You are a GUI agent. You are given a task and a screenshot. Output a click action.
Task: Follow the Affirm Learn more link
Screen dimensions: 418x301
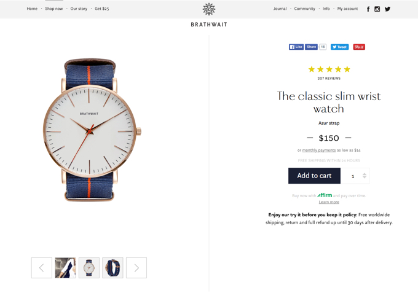pyautogui.click(x=329, y=202)
